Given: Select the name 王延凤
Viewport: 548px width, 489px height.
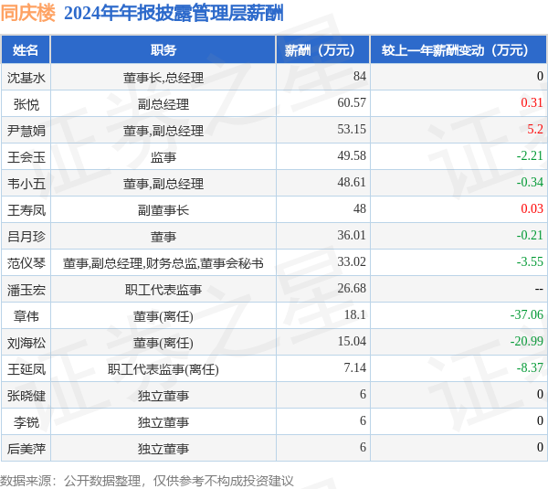Looking at the screenshot, I should (x=26, y=369).
